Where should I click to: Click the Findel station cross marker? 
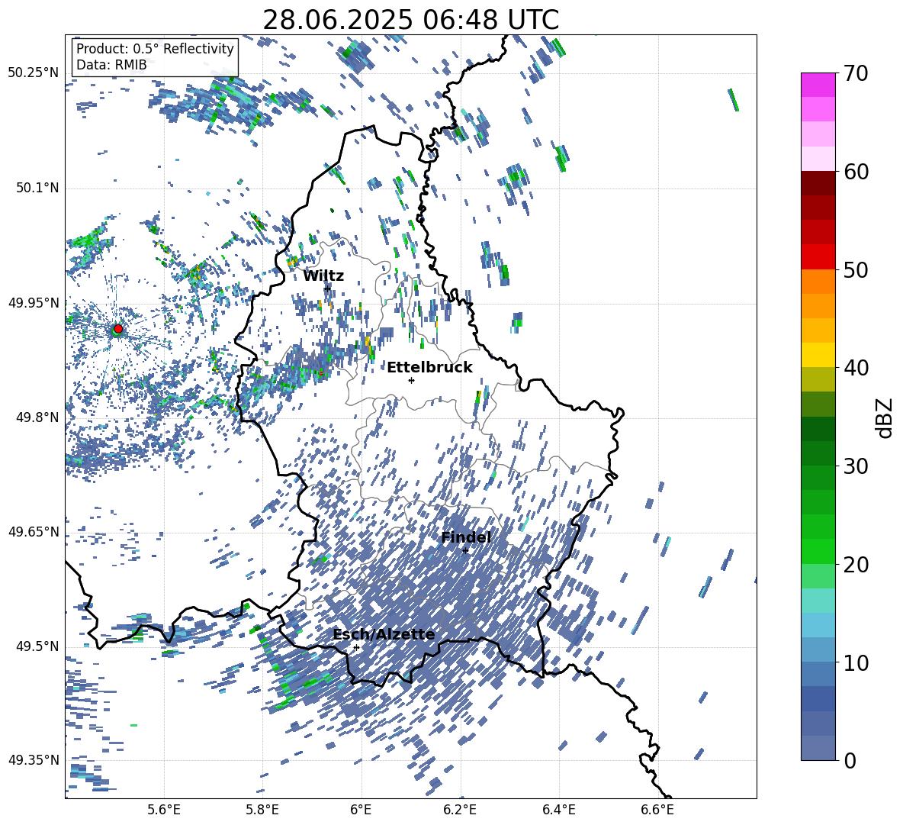pos(465,551)
